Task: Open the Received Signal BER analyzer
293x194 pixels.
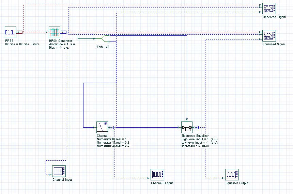Action: pyautogui.click(x=269, y=9)
